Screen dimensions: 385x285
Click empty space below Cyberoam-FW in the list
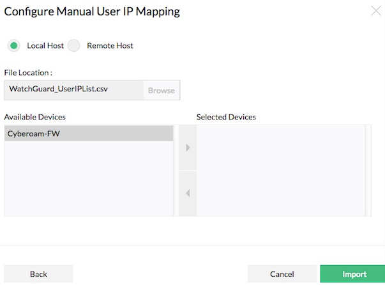[88, 179]
